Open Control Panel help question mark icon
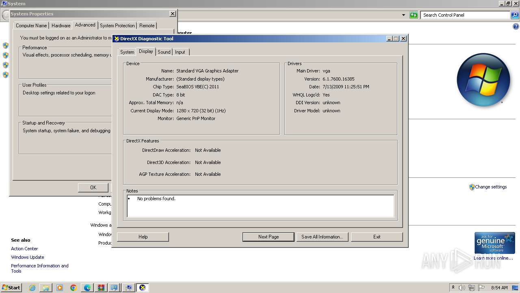The image size is (520, 293). tap(516, 26)
